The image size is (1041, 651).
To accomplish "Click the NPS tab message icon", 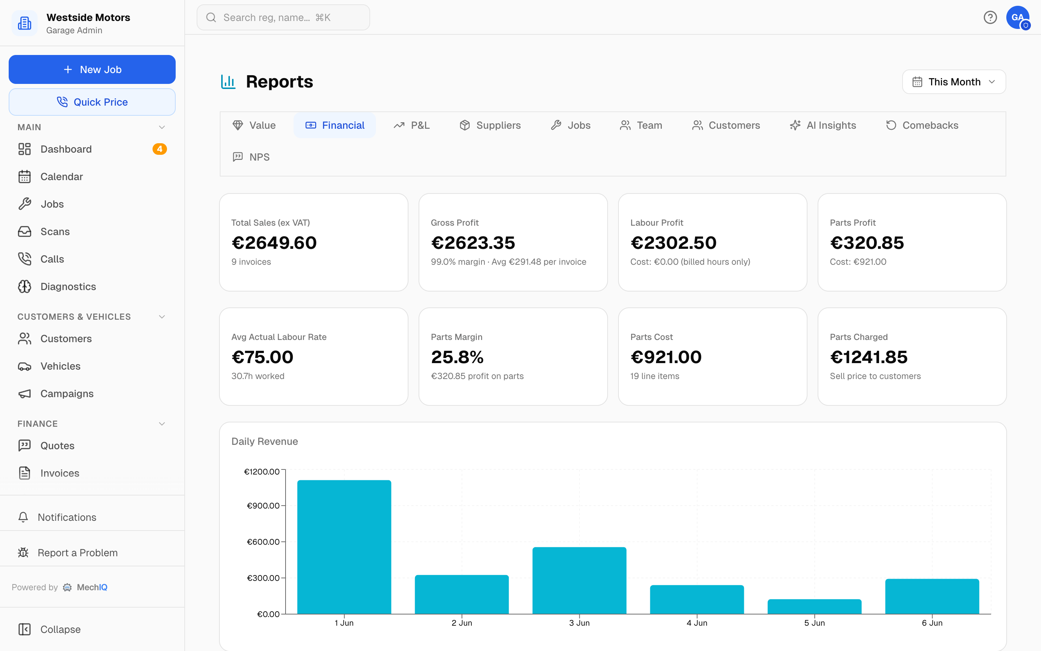I will coord(238,157).
